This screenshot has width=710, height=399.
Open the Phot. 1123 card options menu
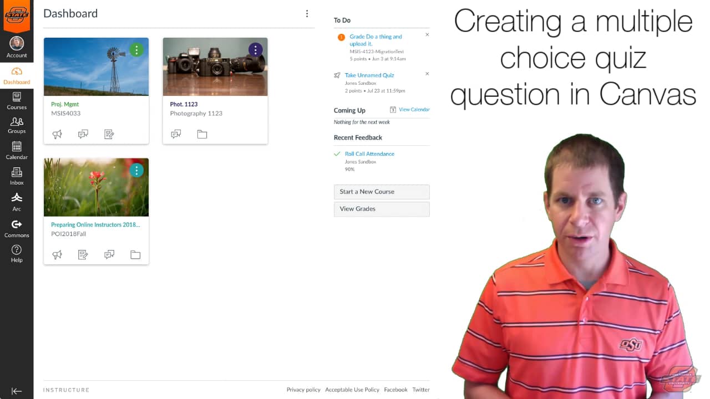point(255,50)
